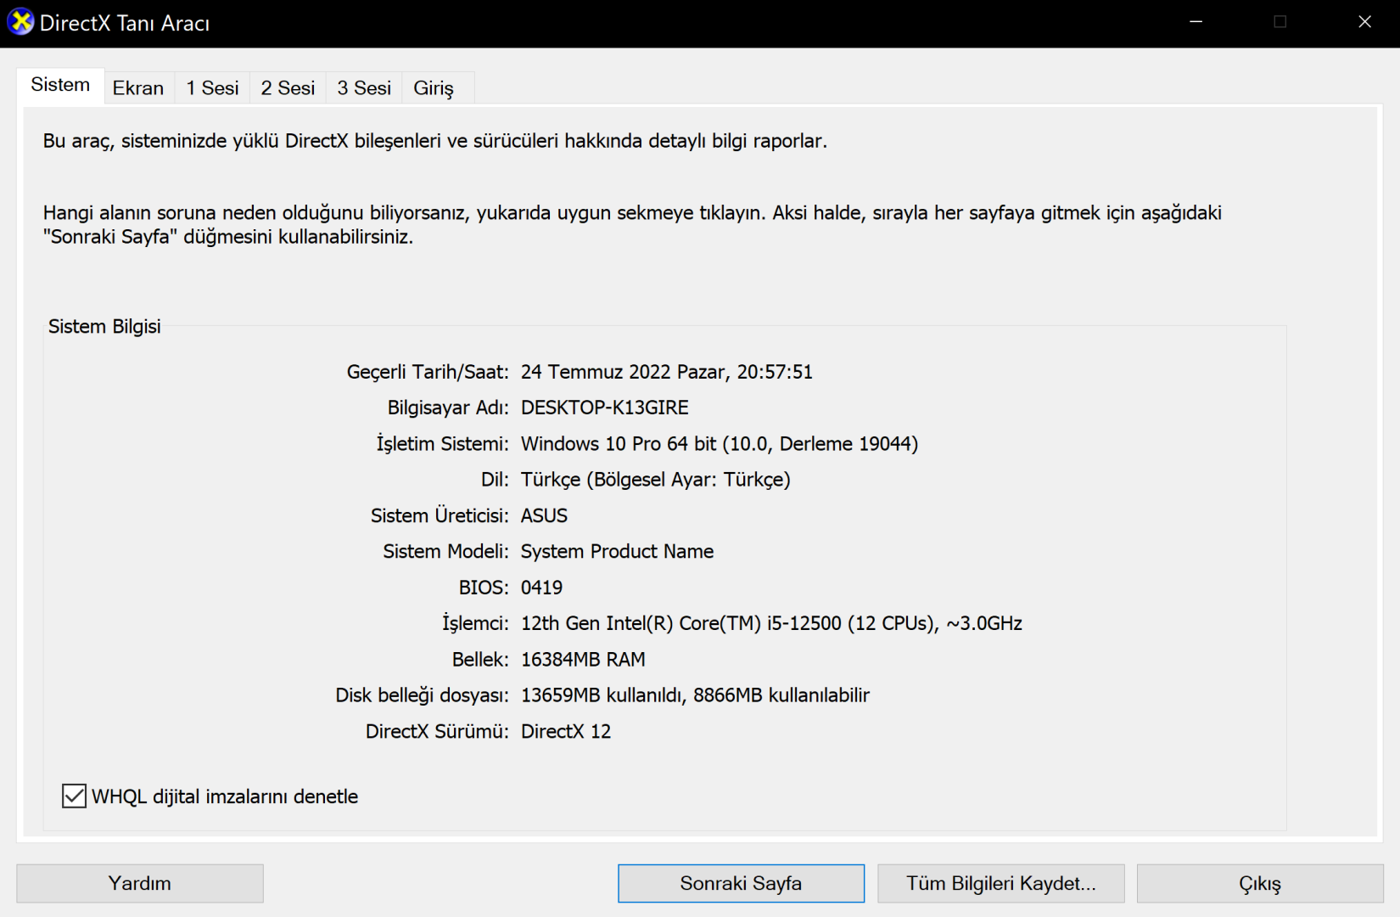Viewport: 1400px width, 917px height.
Task: Switch to the 2 Sesi tab
Action: (288, 88)
